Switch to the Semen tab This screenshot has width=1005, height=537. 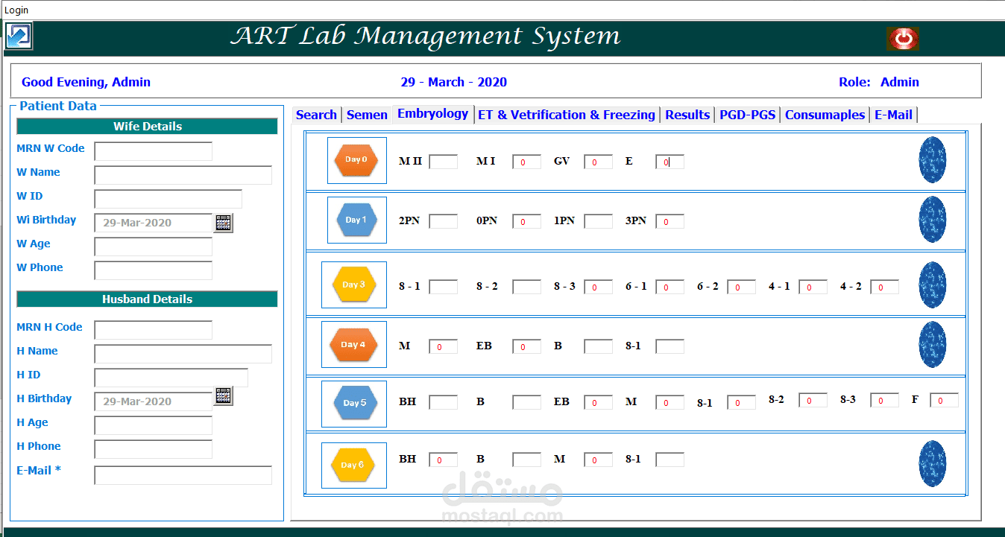tap(367, 115)
